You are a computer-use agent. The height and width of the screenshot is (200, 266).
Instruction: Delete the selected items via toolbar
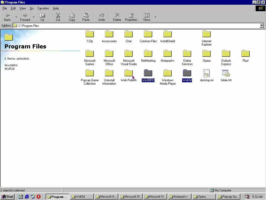[x=117, y=17]
